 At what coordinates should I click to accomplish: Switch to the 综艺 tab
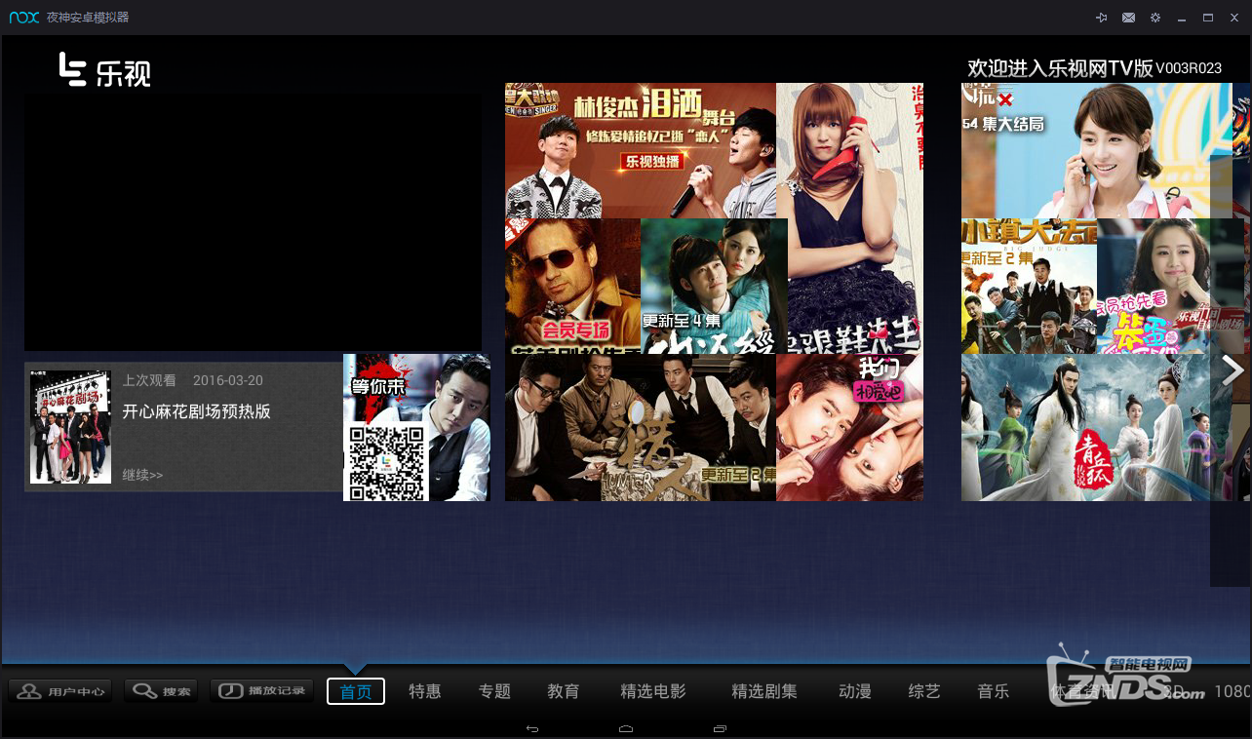coord(924,691)
